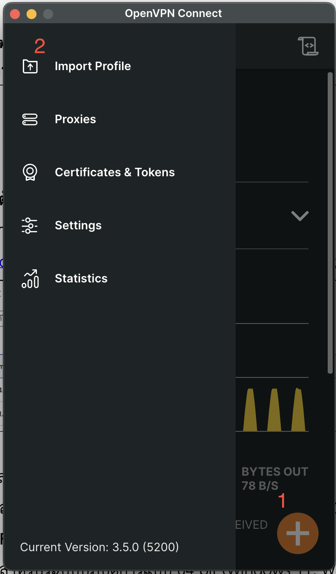Select the Statistics menu label
This screenshot has width=336, height=574.
pyautogui.click(x=81, y=279)
